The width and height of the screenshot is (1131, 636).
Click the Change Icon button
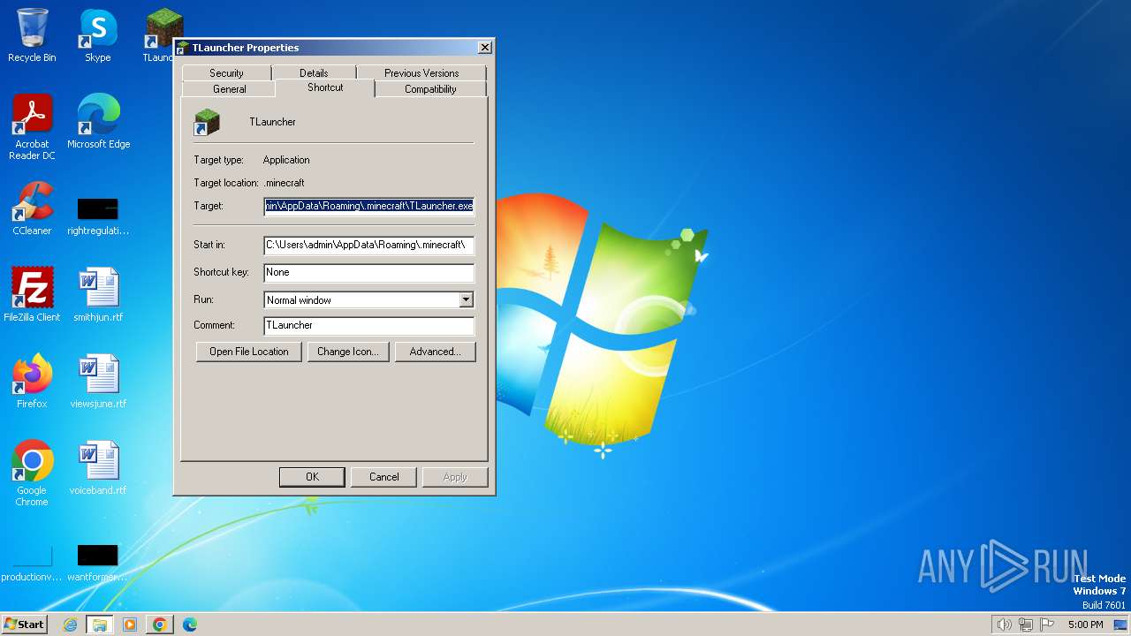coord(347,352)
